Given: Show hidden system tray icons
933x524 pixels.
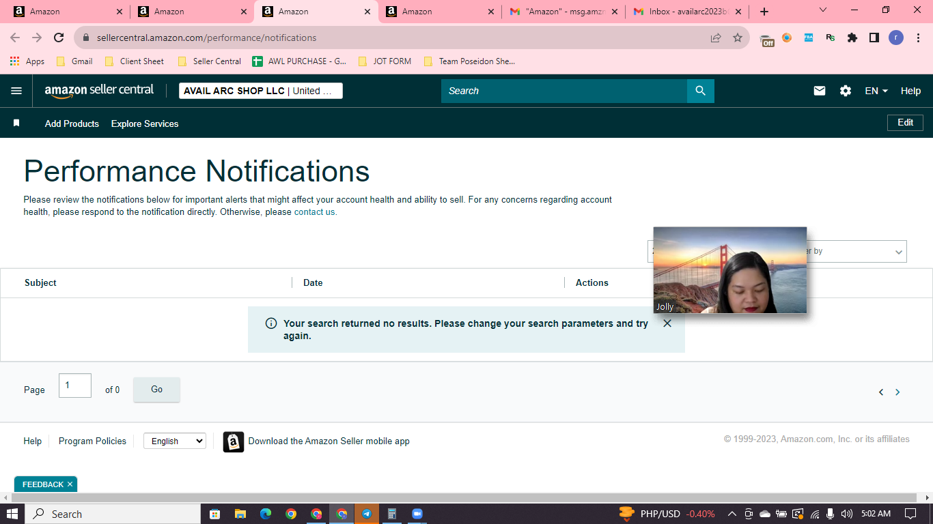Looking at the screenshot, I should coord(732,514).
